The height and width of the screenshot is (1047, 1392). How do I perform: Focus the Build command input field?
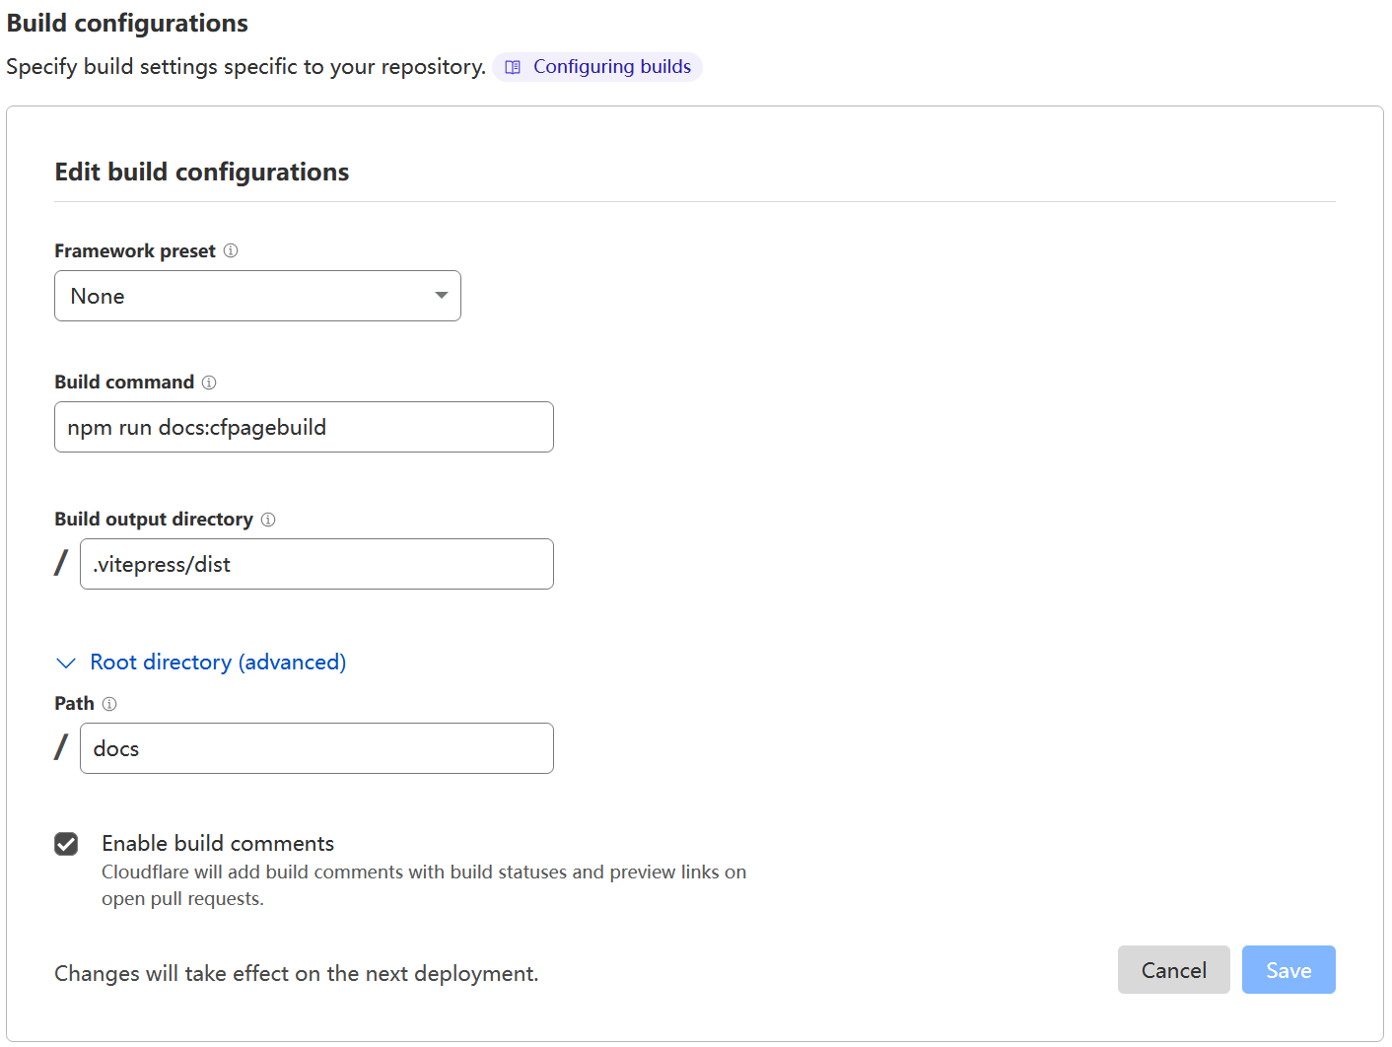click(304, 427)
